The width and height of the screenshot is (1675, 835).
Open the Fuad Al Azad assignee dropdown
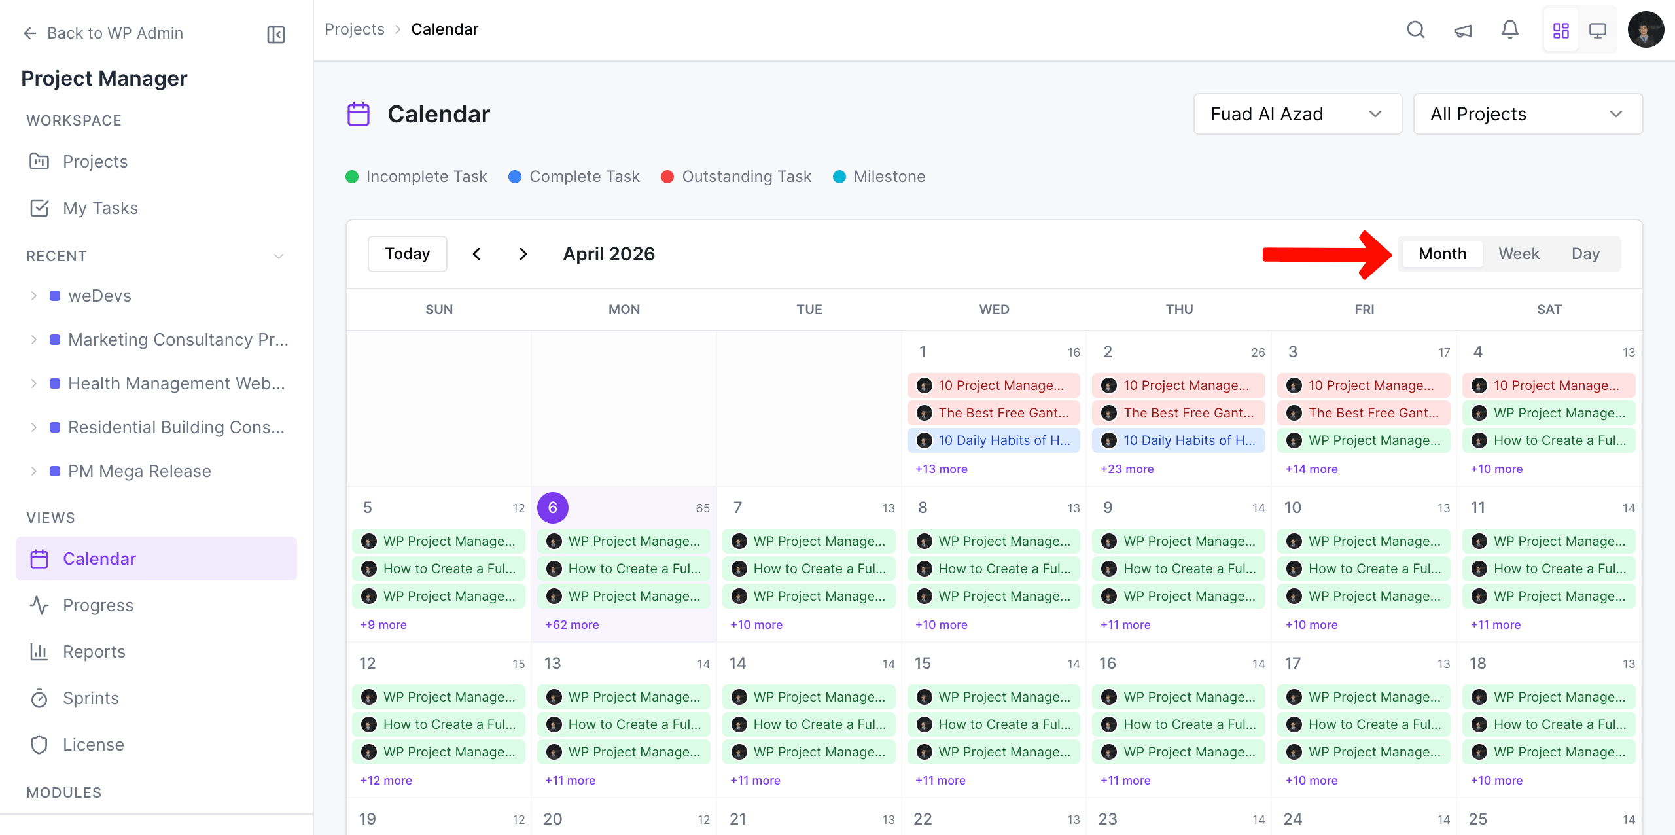click(1297, 113)
